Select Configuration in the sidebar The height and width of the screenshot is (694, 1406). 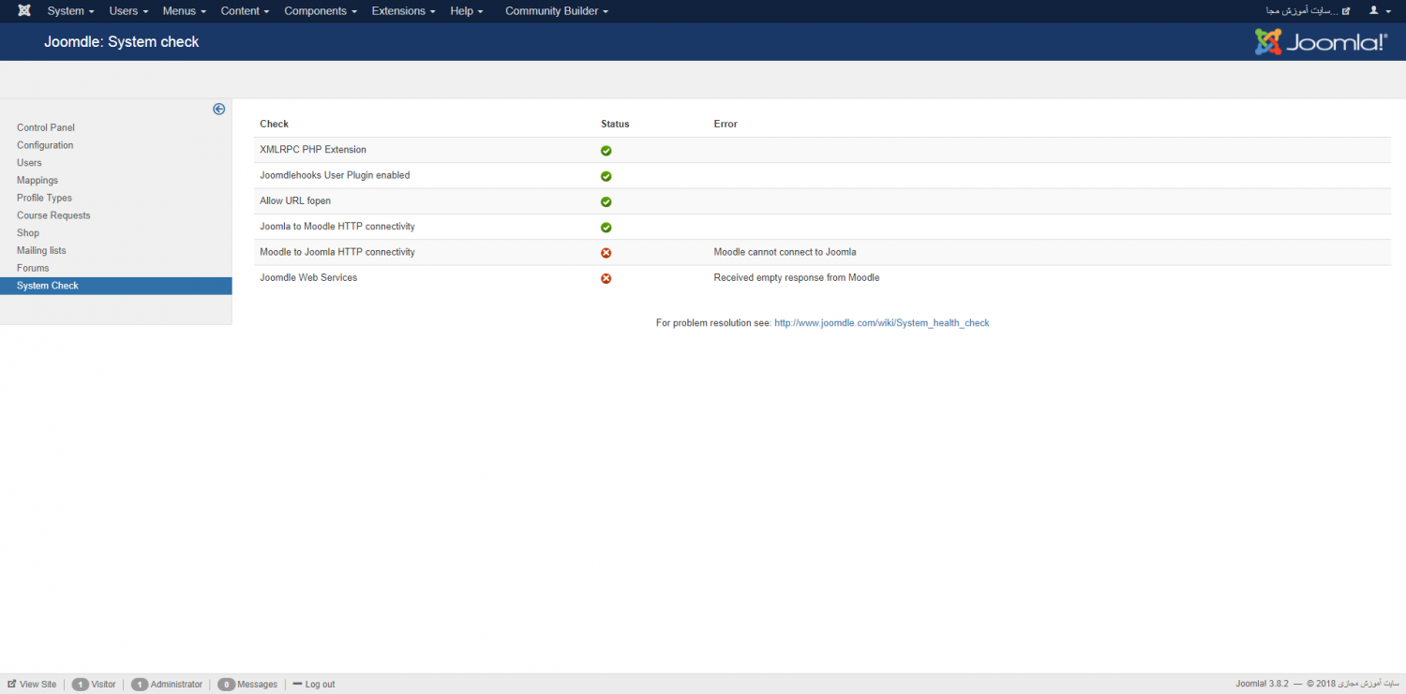click(45, 145)
